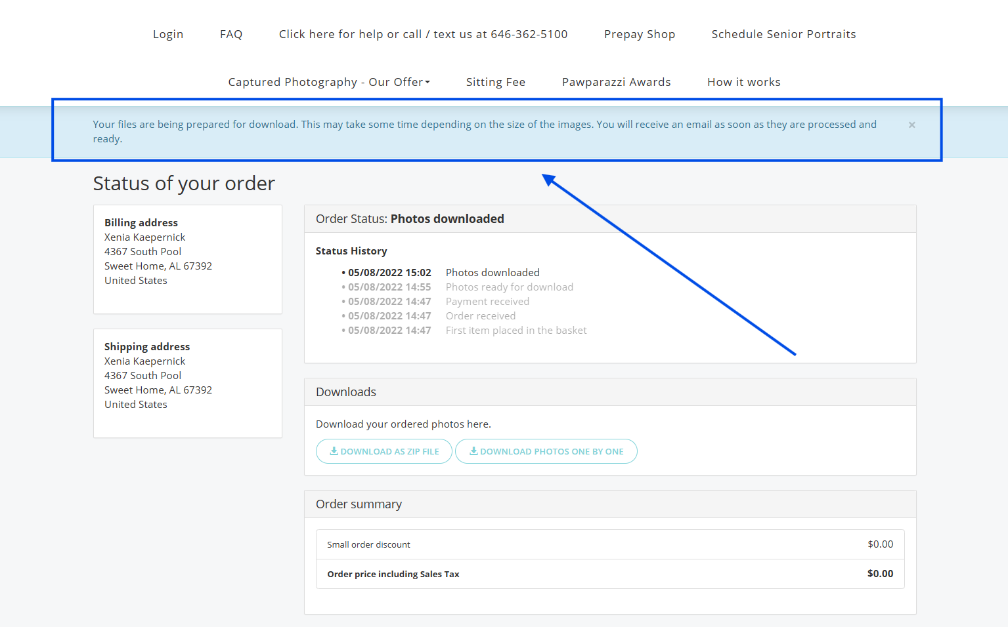Image resolution: width=1008 pixels, height=627 pixels.
Task: Open the Sitting Fee page
Action: (496, 82)
